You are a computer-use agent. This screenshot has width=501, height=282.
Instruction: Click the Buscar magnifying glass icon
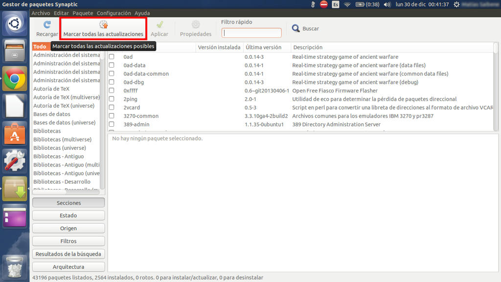[296, 28]
